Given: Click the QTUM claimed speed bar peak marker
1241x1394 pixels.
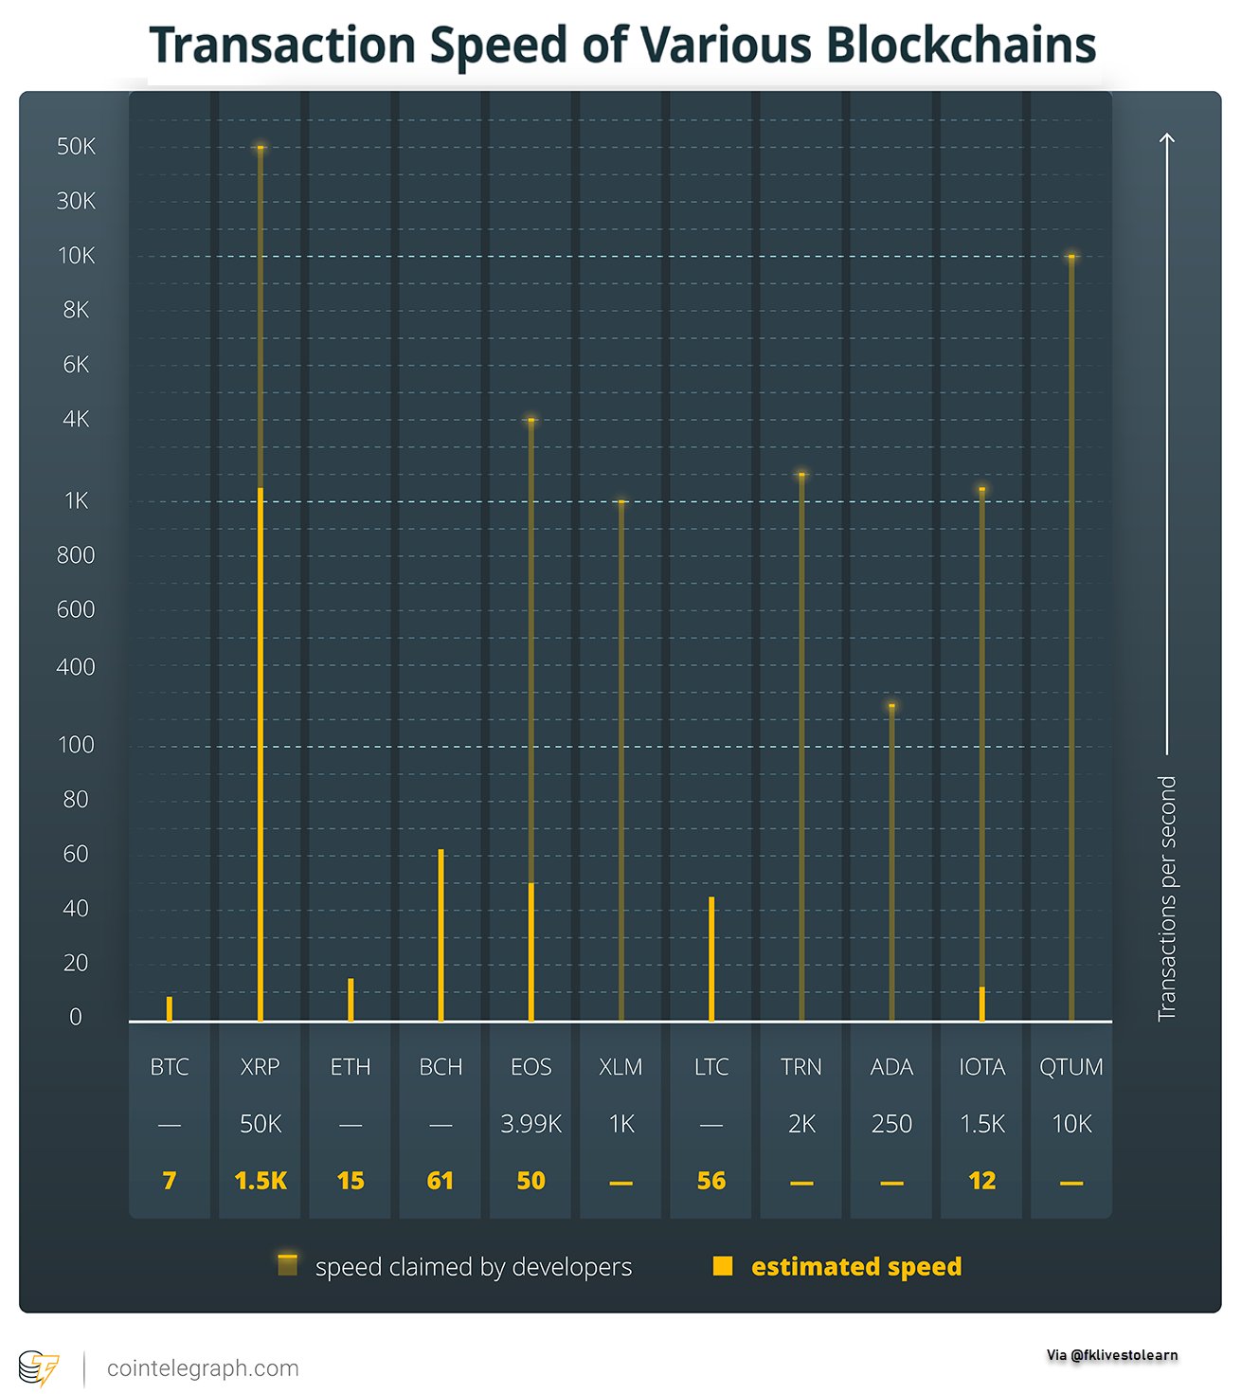Looking at the screenshot, I should [1071, 257].
